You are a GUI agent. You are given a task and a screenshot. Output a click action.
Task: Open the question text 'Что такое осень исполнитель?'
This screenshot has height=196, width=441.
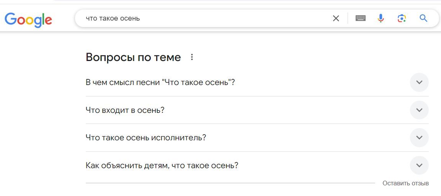click(x=145, y=138)
